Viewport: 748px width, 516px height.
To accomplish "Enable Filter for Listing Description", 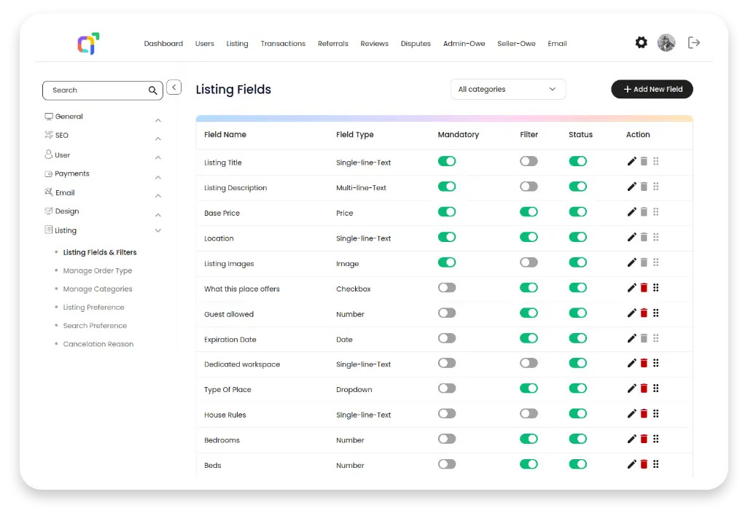I will [x=529, y=187].
